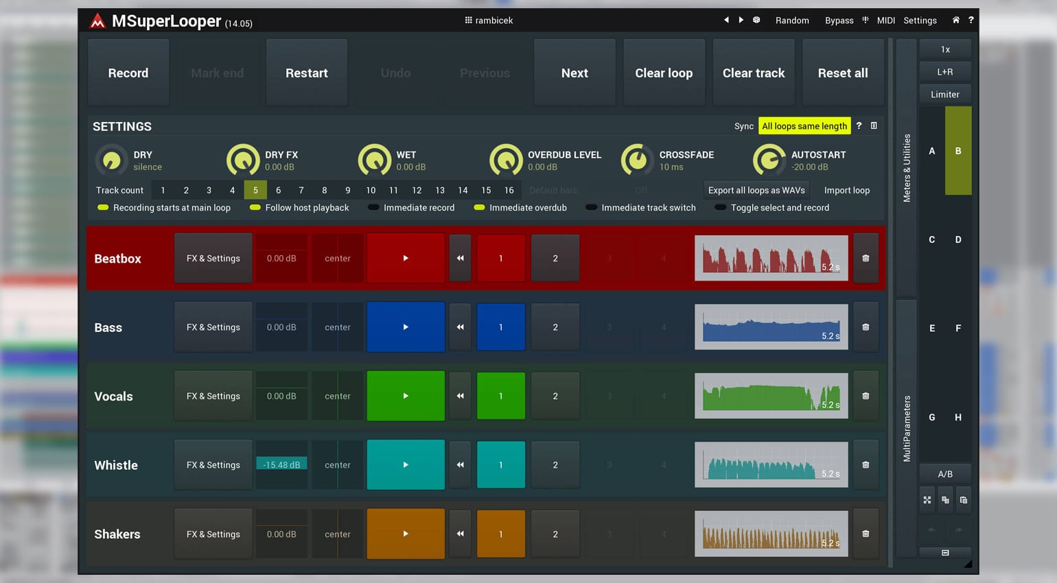The image size is (1057, 583).
Task: Open the L+R channel mode selector
Action: (945, 71)
